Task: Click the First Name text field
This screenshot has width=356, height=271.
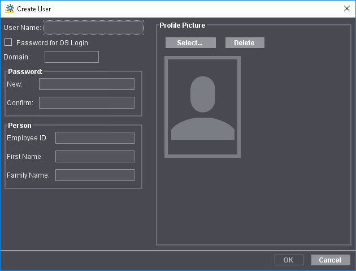Action: [x=94, y=157]
